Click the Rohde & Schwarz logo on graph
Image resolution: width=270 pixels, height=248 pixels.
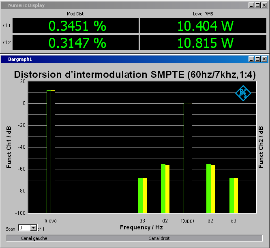pos(243,93)
